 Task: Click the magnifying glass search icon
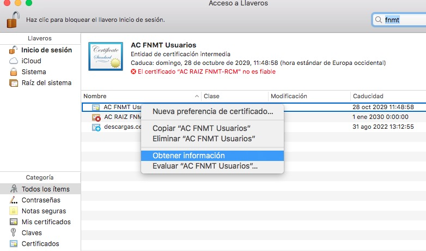379,20
